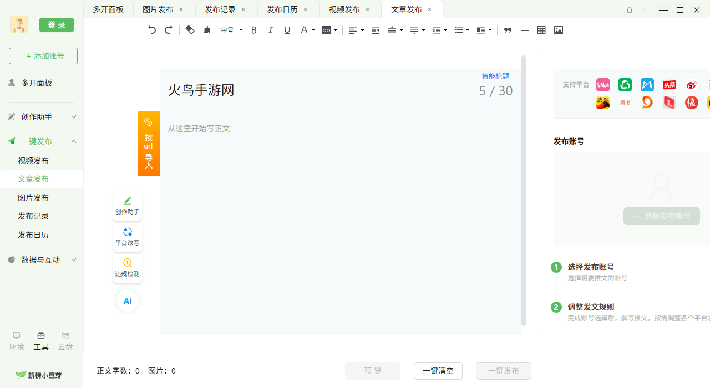Open the 创作助手 floating tool

tap(128, 206)
